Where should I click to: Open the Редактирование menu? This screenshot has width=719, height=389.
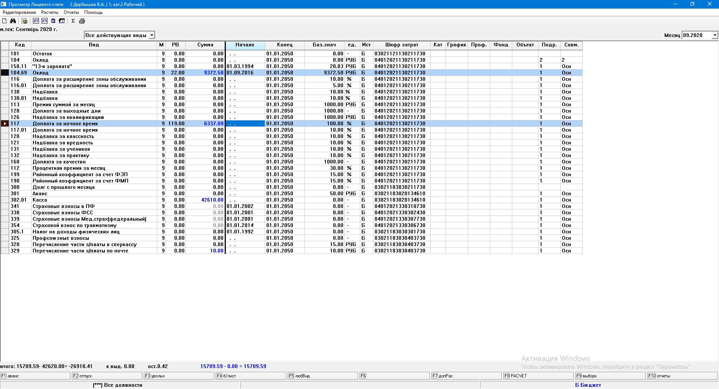tap(19, 12)
